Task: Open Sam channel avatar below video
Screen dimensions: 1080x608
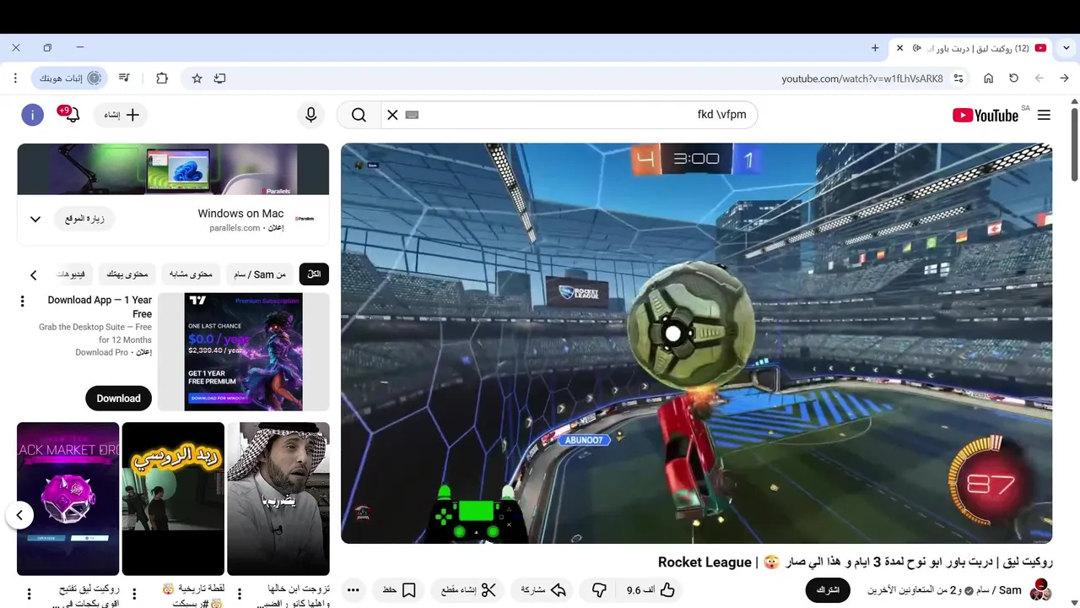Action: click(x=1040, y=589)
